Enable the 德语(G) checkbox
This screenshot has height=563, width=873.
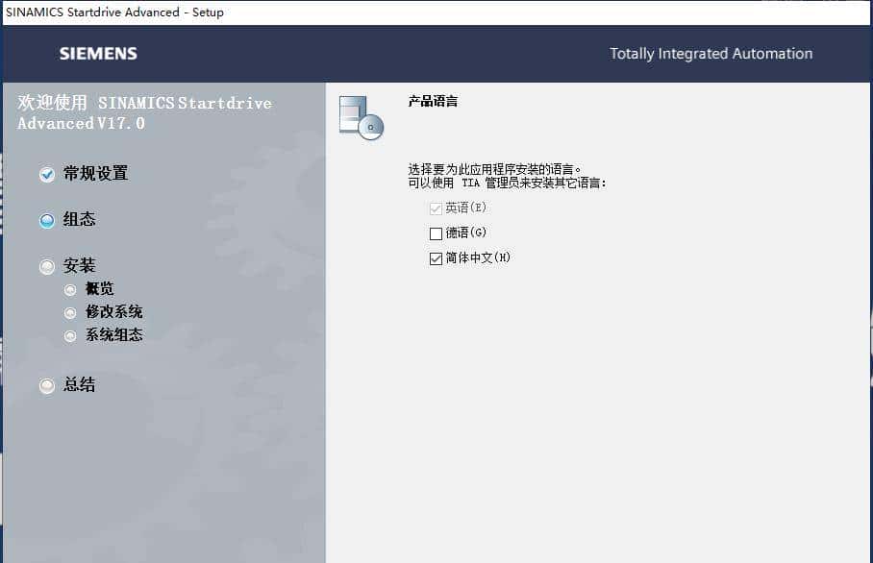pyautogui.click(x=436, y=233)
